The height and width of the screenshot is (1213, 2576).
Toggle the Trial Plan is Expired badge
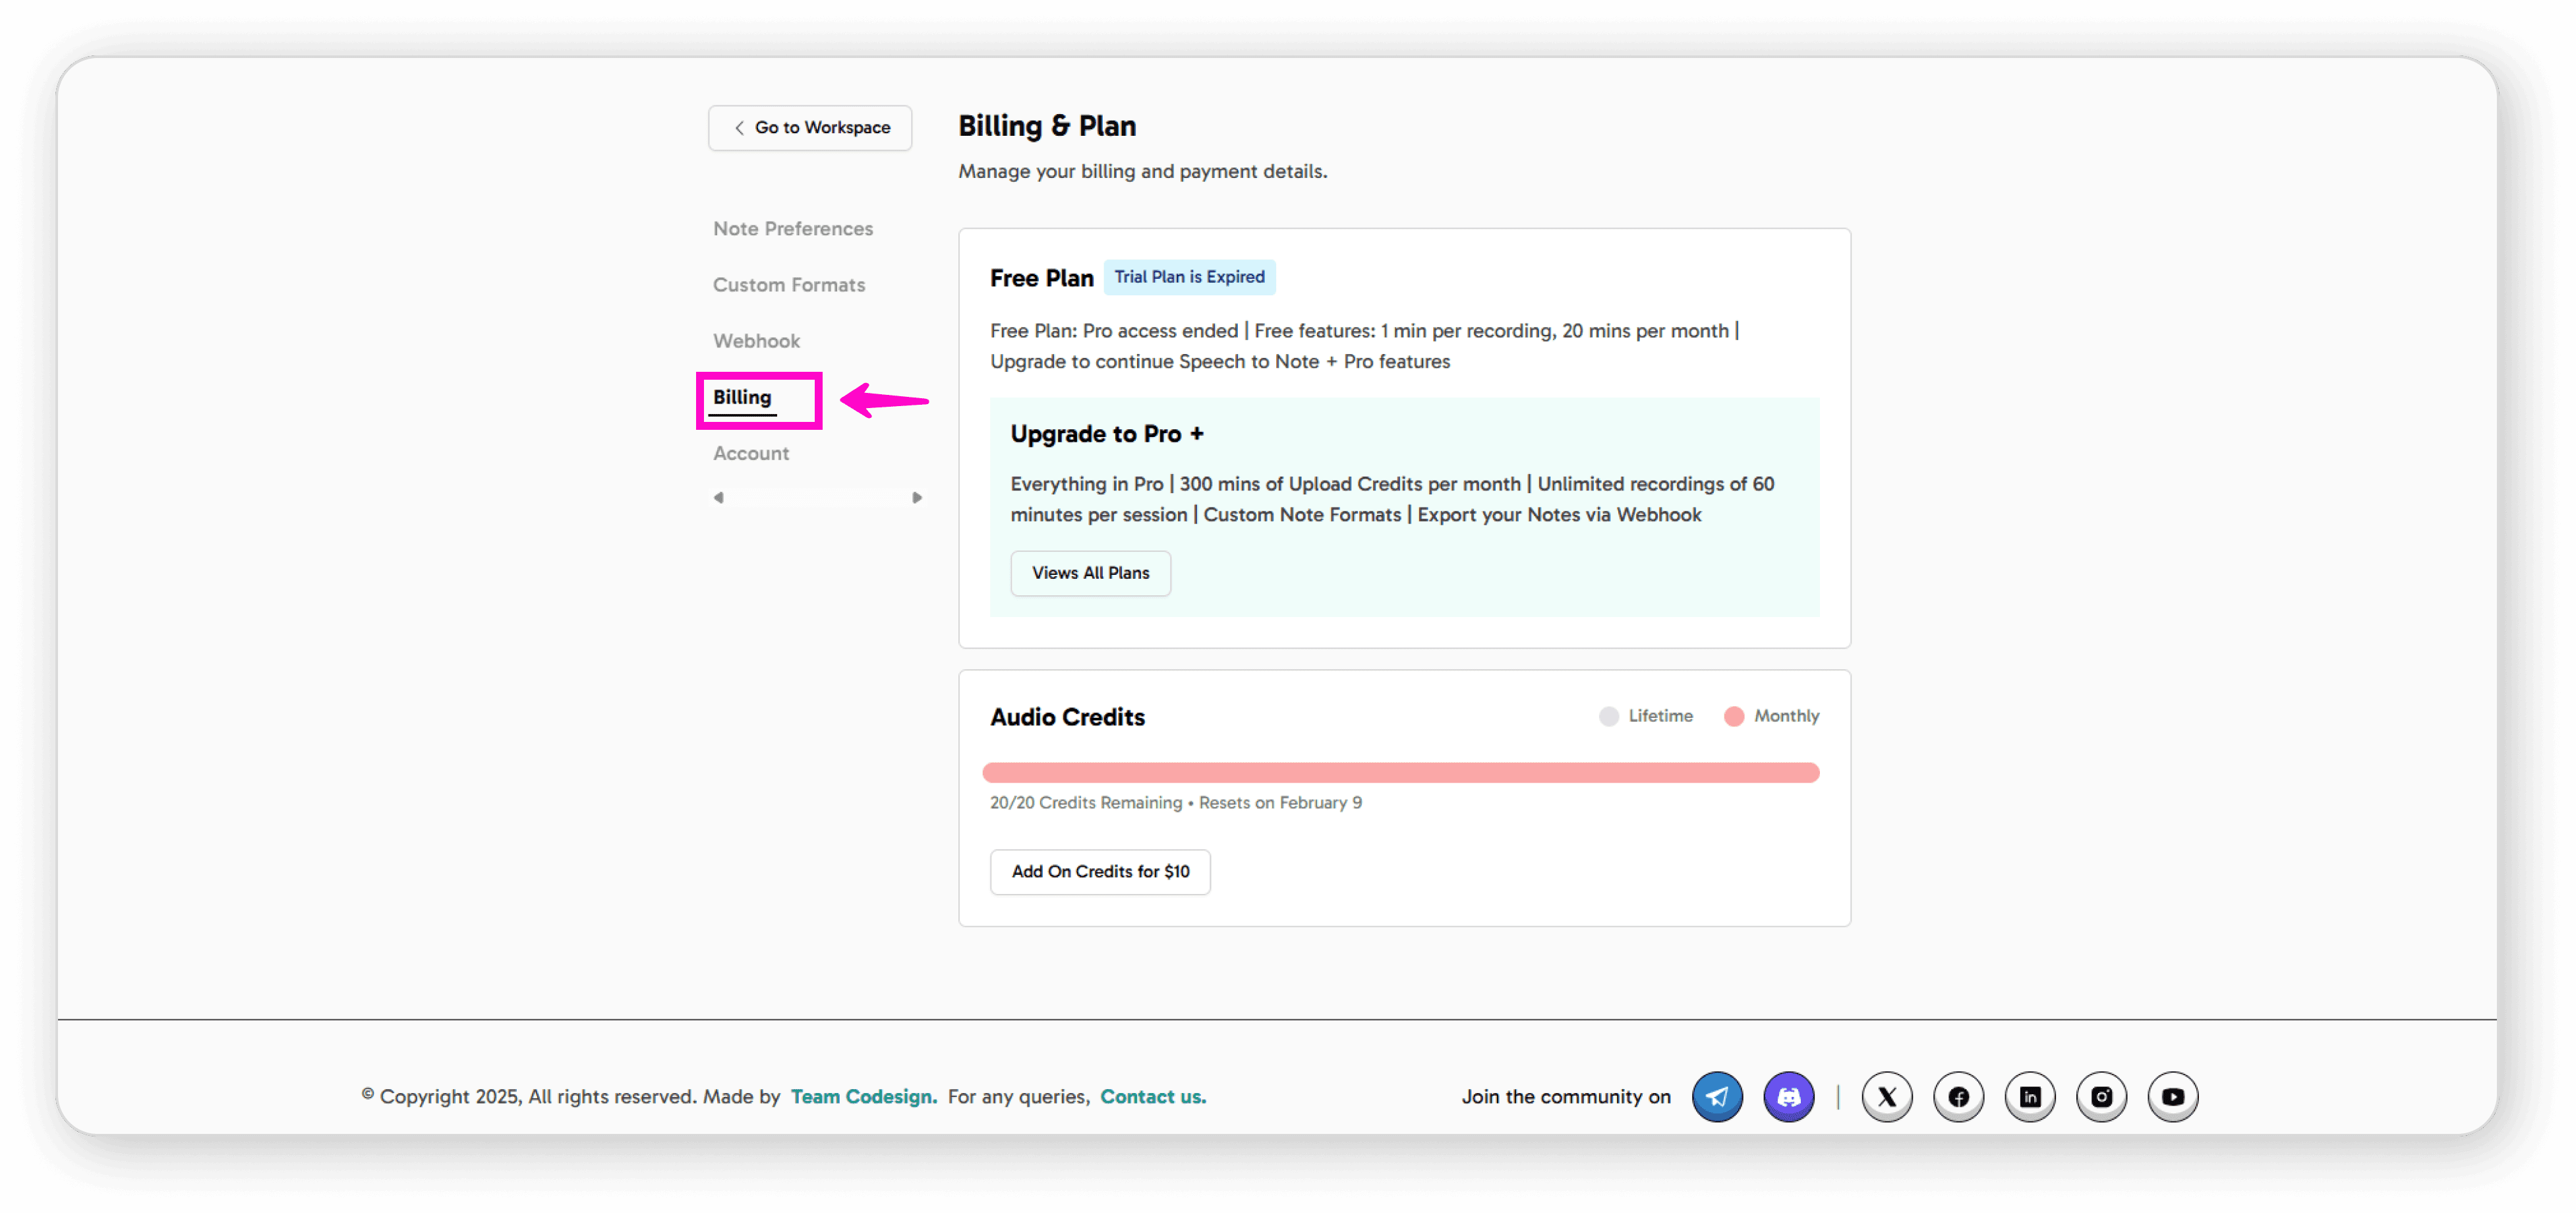pyautogui.click(x=1189, y=277)
